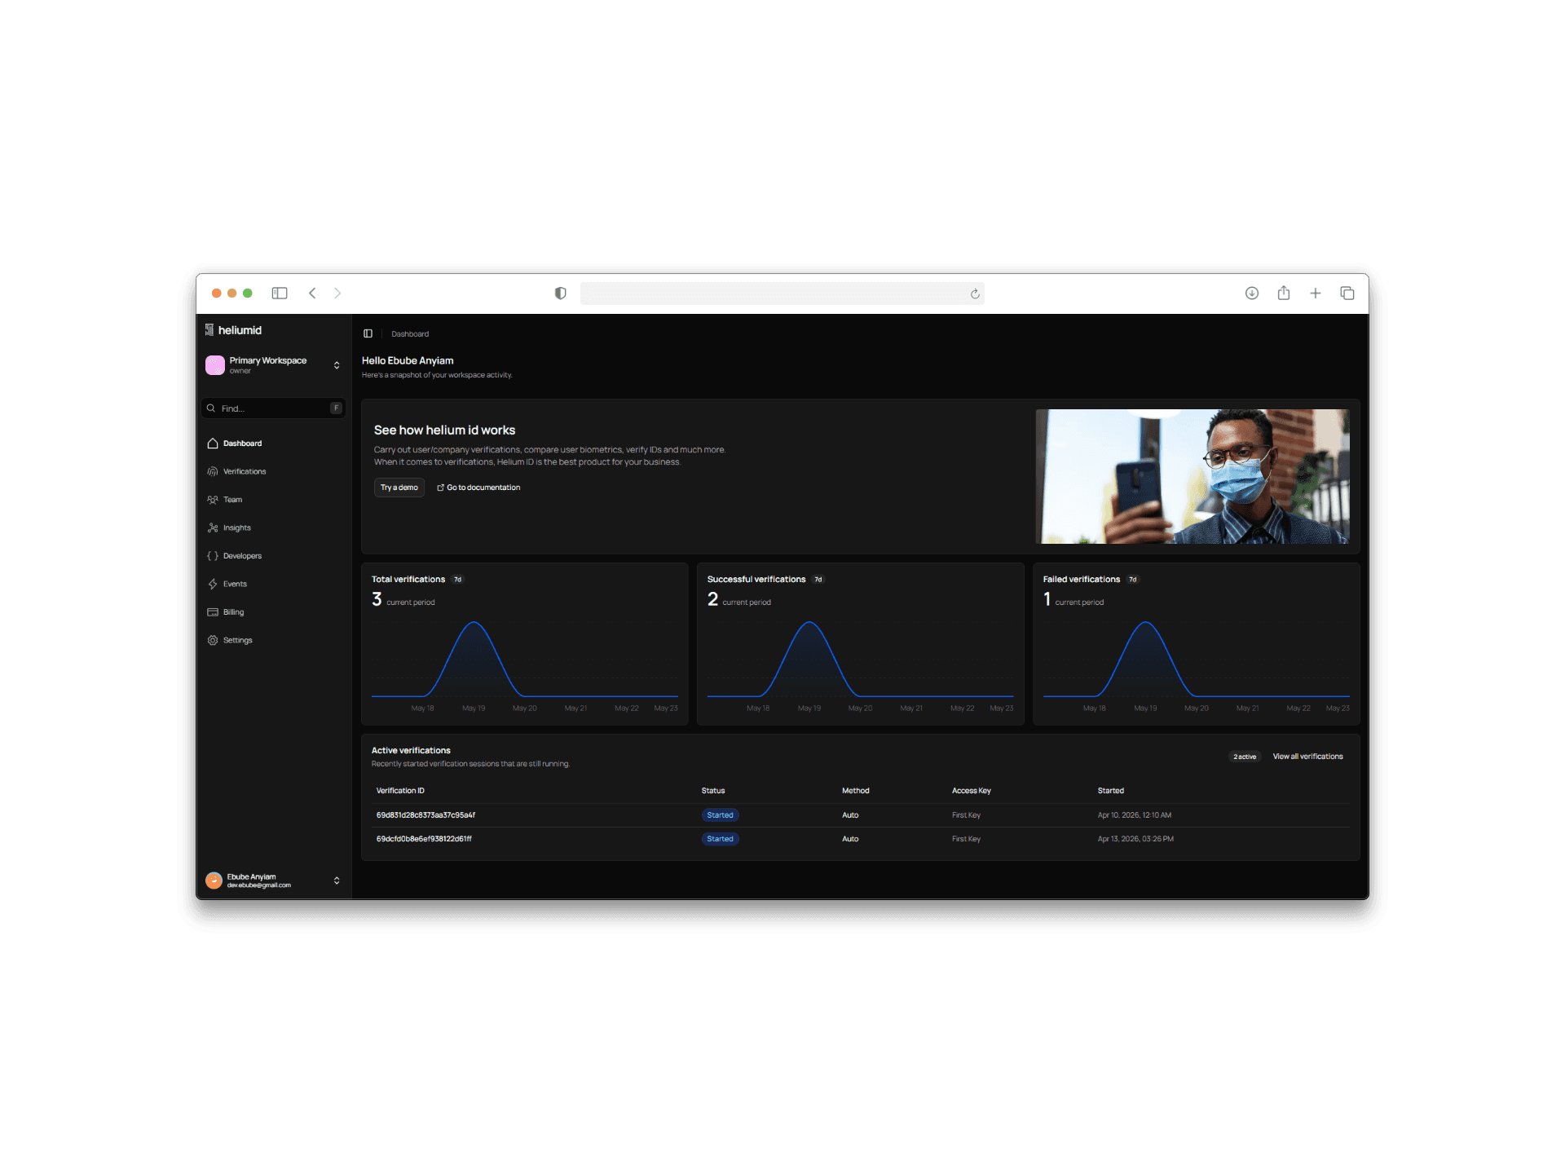Click the F shortcut badge in Find

pos(336,408)
